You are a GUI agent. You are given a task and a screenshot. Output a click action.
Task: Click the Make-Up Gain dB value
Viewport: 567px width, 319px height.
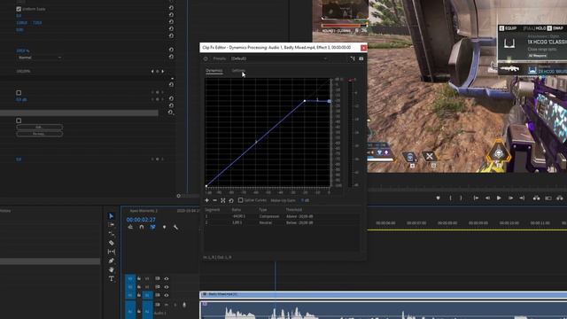305,200
